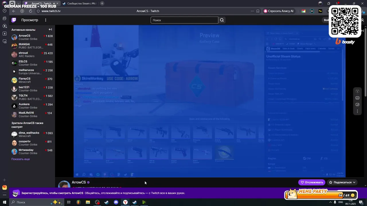Expand the dropdown chevron beside speaker icon
This screenshot has height=206, width=367.
coord(18,3)
